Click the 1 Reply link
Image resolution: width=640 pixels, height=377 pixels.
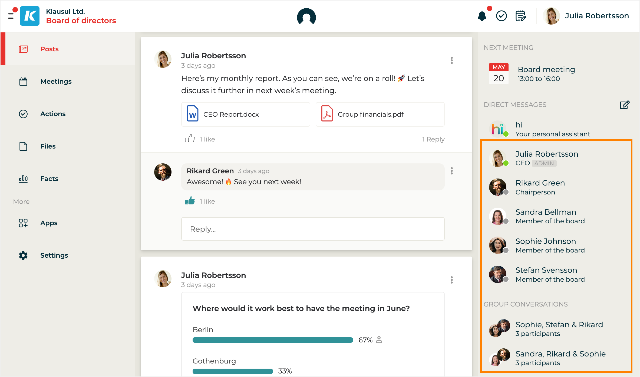[433, 139]
